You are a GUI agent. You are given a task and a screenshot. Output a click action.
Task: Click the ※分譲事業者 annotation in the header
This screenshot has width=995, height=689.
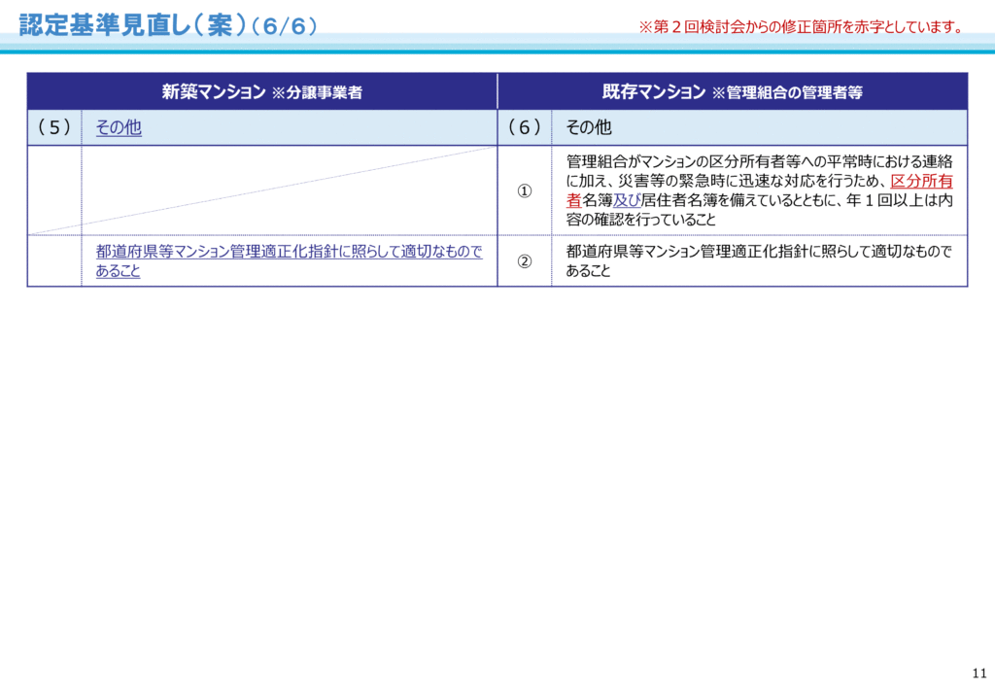click(x=317, y=93)
